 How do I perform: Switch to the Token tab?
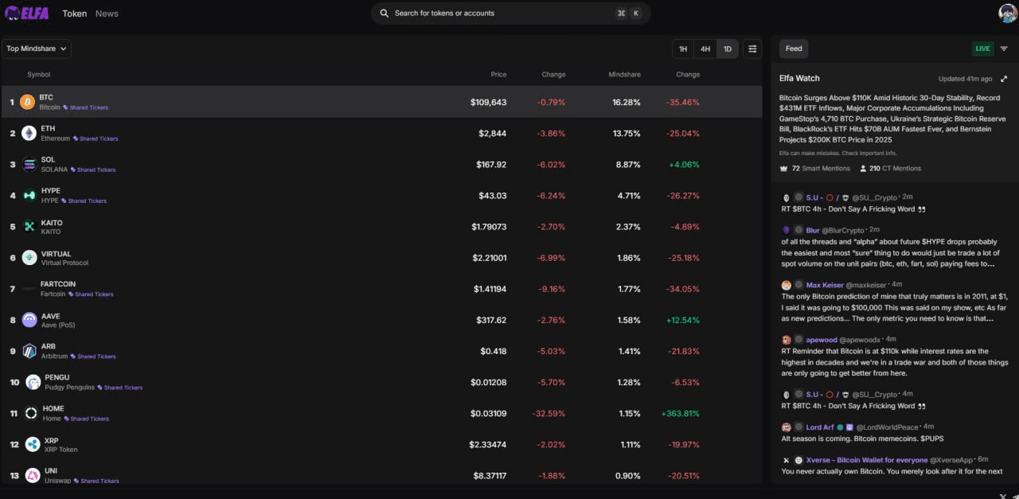point(75,14)
